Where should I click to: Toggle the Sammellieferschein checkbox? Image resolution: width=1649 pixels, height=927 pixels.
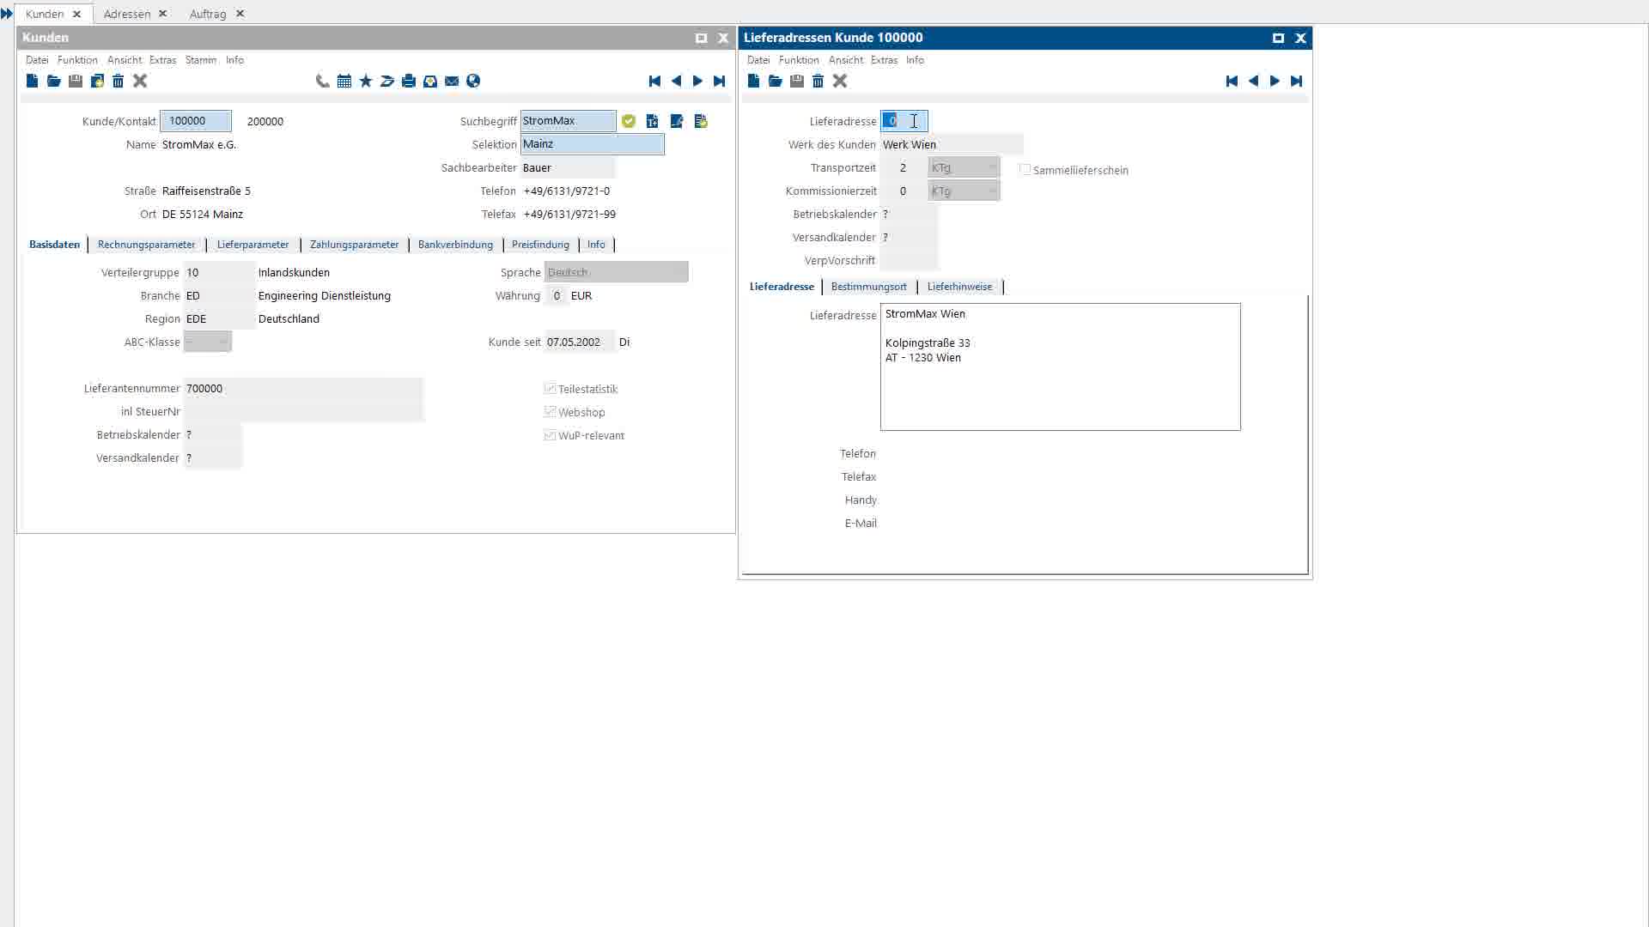(1025, 168)
